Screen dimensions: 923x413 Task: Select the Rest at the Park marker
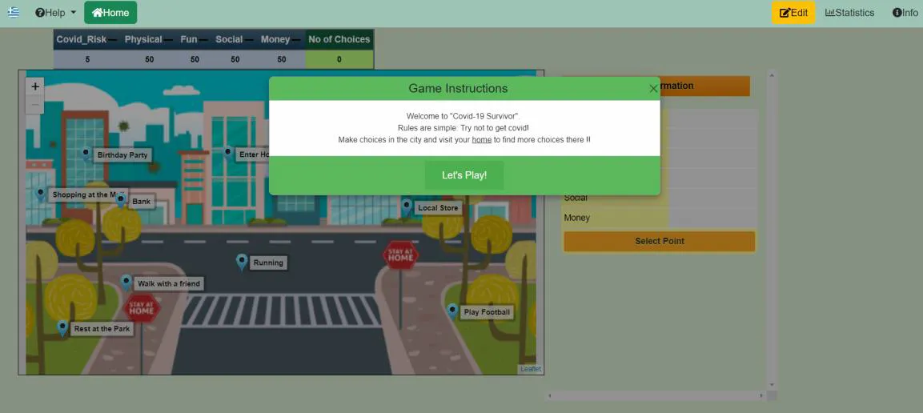click(x=62, y=327)
